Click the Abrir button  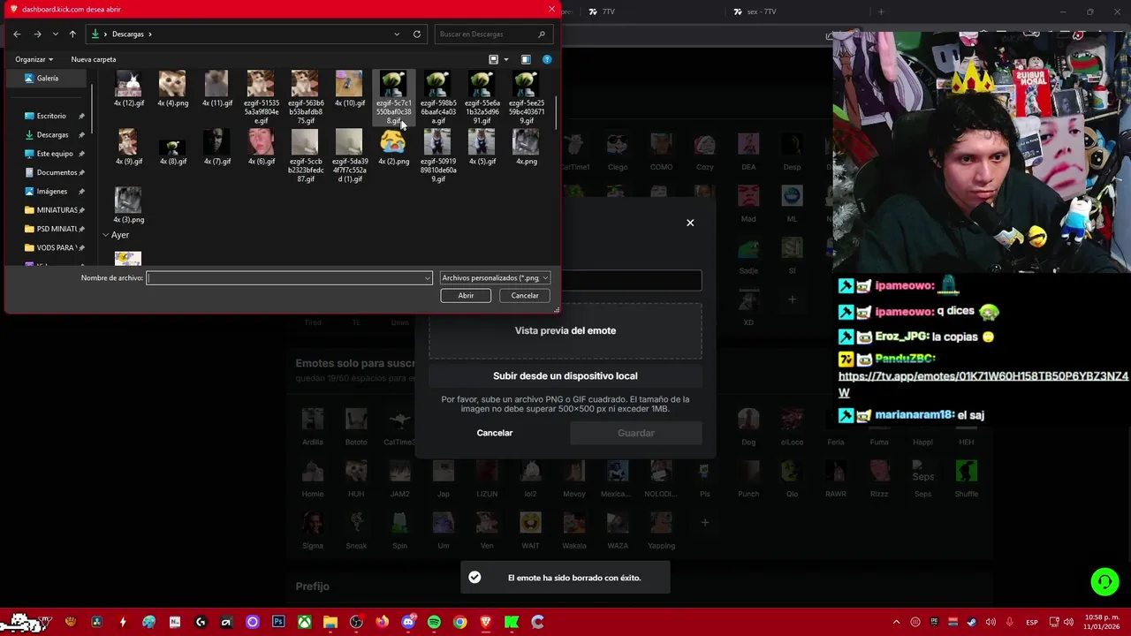pyautogui.click(x=466, y=296)
